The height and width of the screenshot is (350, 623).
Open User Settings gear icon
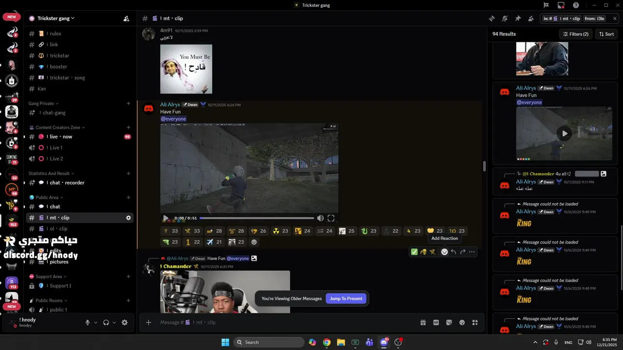tap(125, 323)
